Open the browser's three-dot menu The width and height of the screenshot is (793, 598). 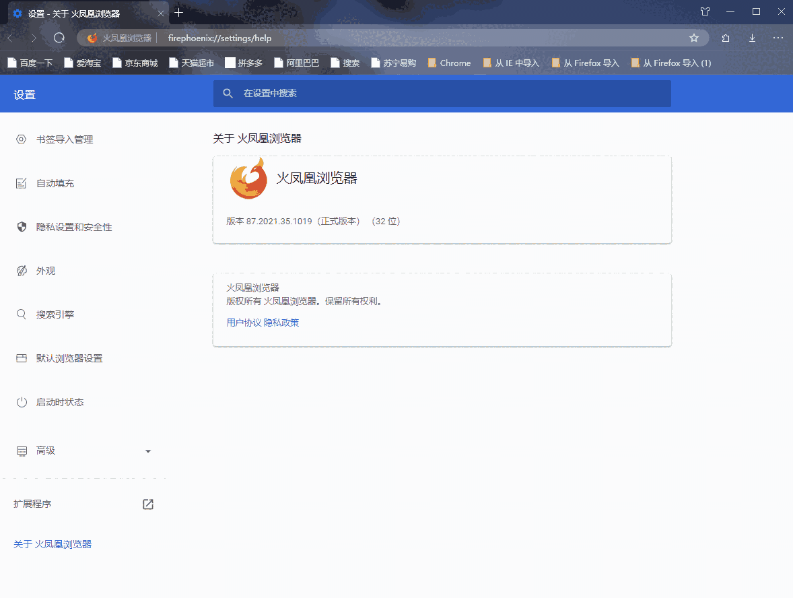click(778, 38)
